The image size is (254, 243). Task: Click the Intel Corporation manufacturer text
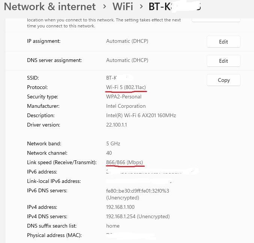(126, 106)
